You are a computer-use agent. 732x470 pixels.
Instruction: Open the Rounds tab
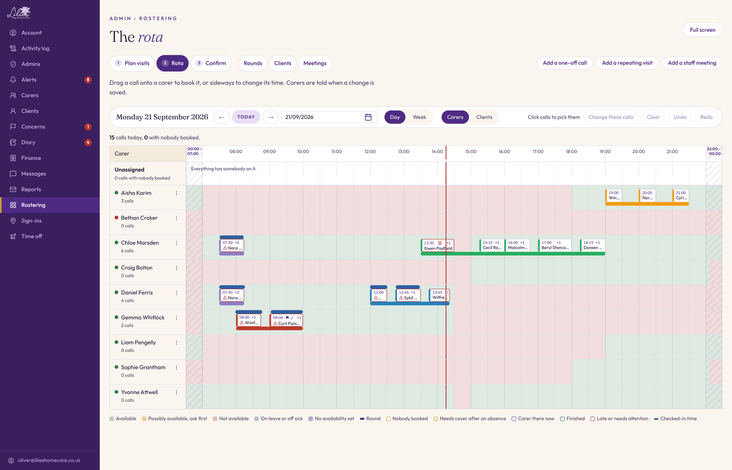click(x=253, y=63)
